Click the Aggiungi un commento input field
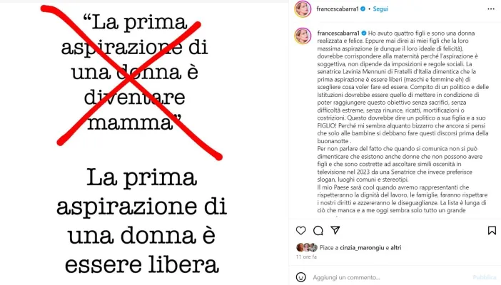 click(x=390, y=277)
